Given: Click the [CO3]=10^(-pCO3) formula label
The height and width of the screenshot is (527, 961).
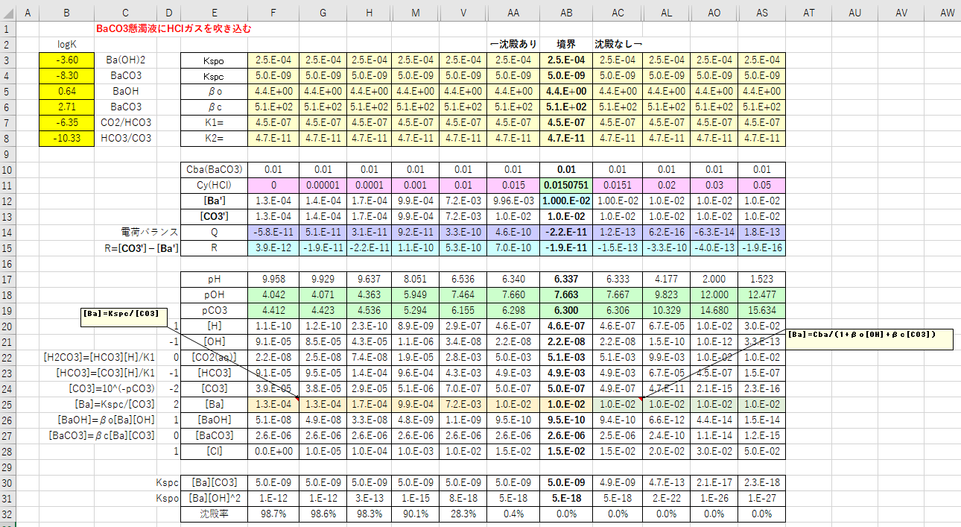Looking at the screenshot, I should tap(113, 388).
